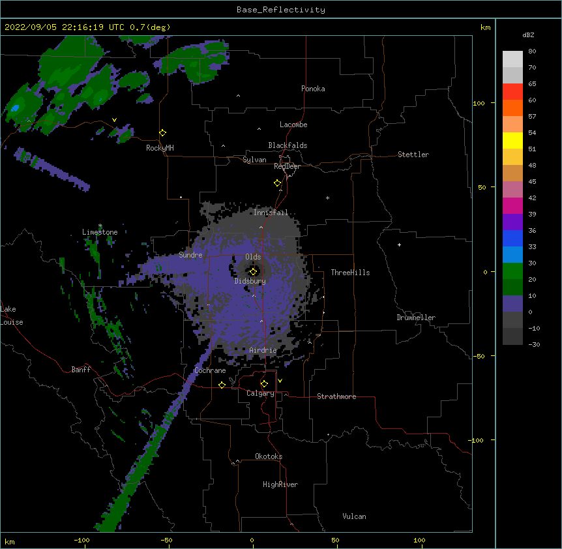Viewport: 562px width, 549px height.
Task: Click the Okotoks town label
Action: point(269,456)
